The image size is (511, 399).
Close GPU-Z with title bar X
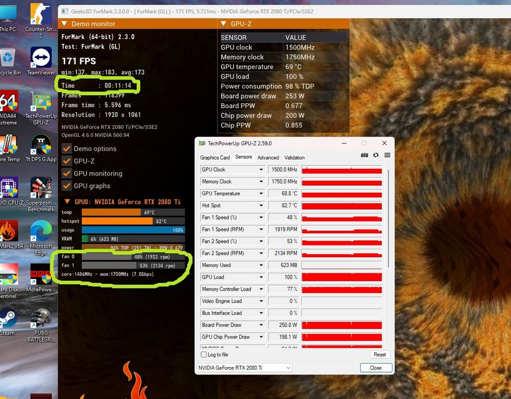coord(385,143)
